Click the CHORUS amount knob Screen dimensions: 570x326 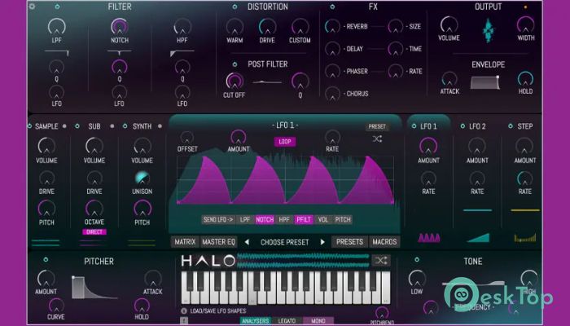[332, 94]
